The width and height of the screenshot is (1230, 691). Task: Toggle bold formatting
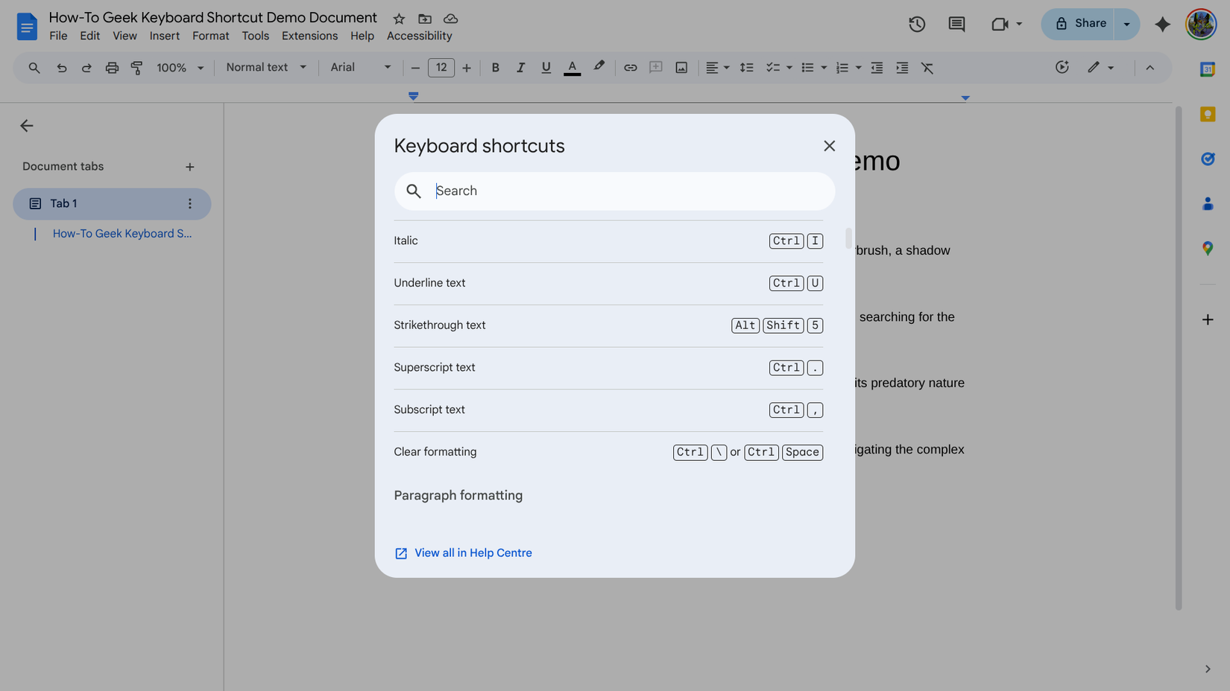pos(495,67)
